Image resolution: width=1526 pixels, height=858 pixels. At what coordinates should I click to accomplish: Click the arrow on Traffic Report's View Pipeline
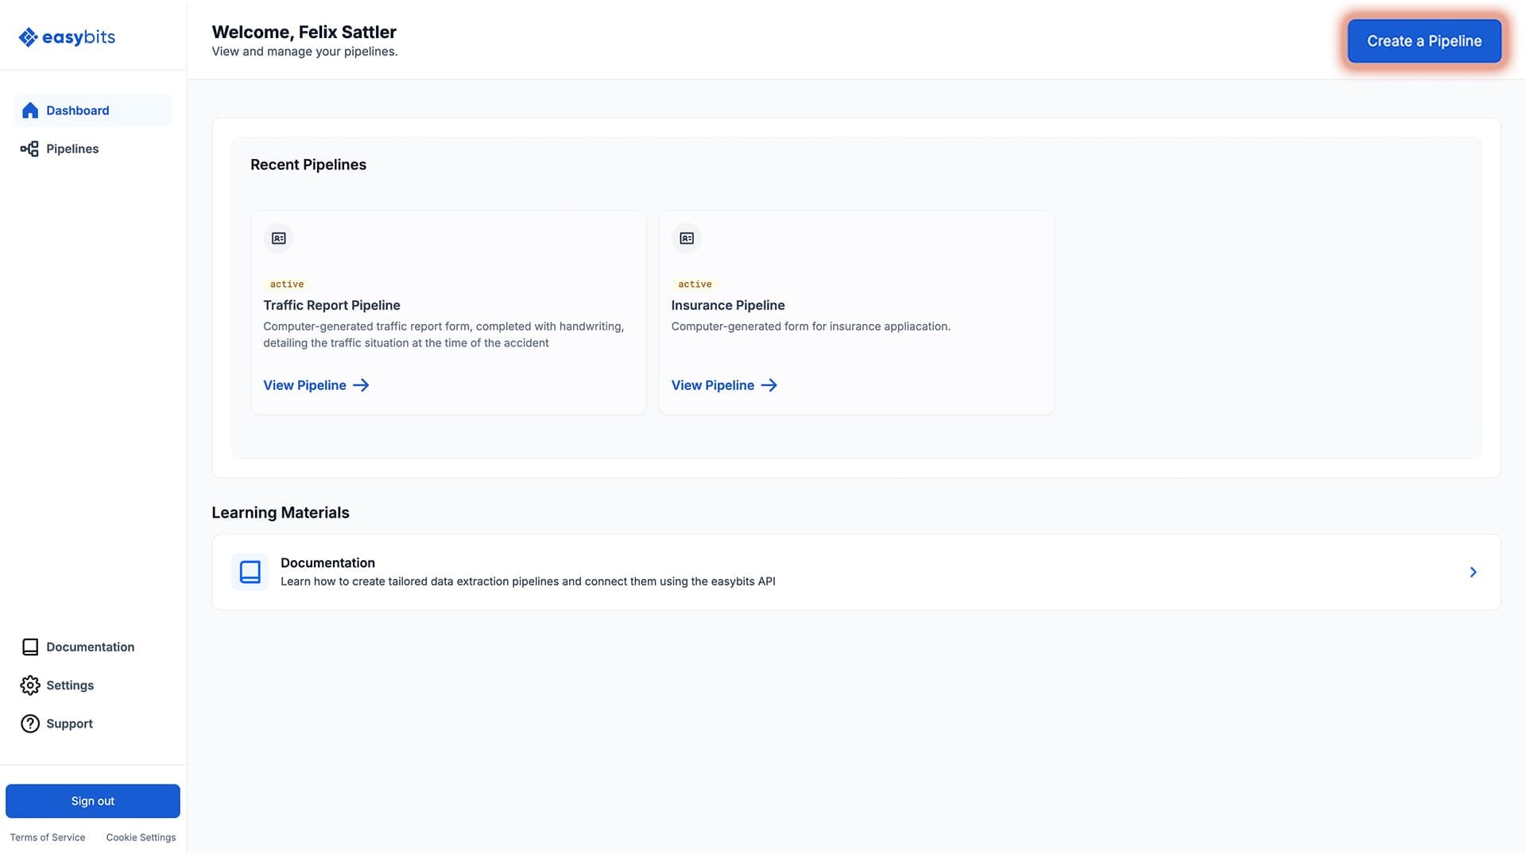tap(360, 385)
